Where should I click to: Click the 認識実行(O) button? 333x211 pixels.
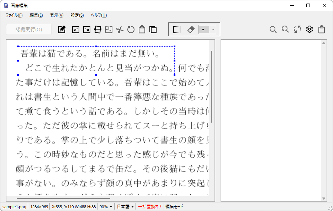pyautogui.click(x=29, y=29)
